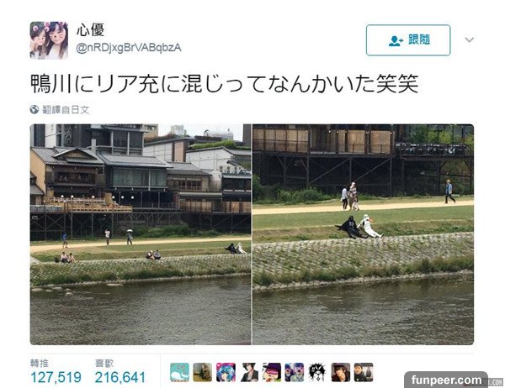View the 216,641 likes count

120,377
